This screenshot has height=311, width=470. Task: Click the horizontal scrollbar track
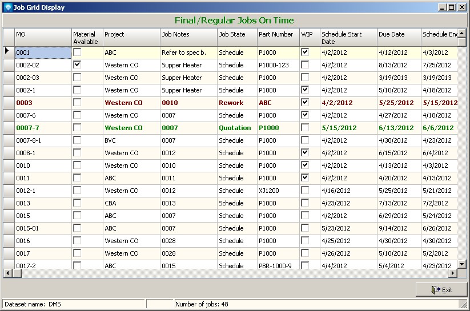pyautogui.click(x=228, y=273)
